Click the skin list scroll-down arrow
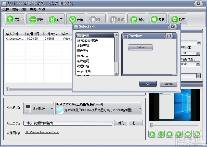The height and width of the screenshot is (147, 207). click(116, 74)
